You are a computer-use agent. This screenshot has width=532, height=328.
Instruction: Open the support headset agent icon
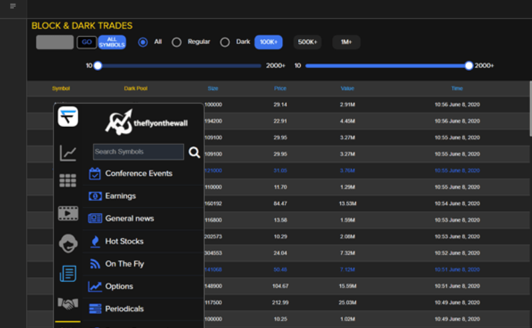point(68,244)
